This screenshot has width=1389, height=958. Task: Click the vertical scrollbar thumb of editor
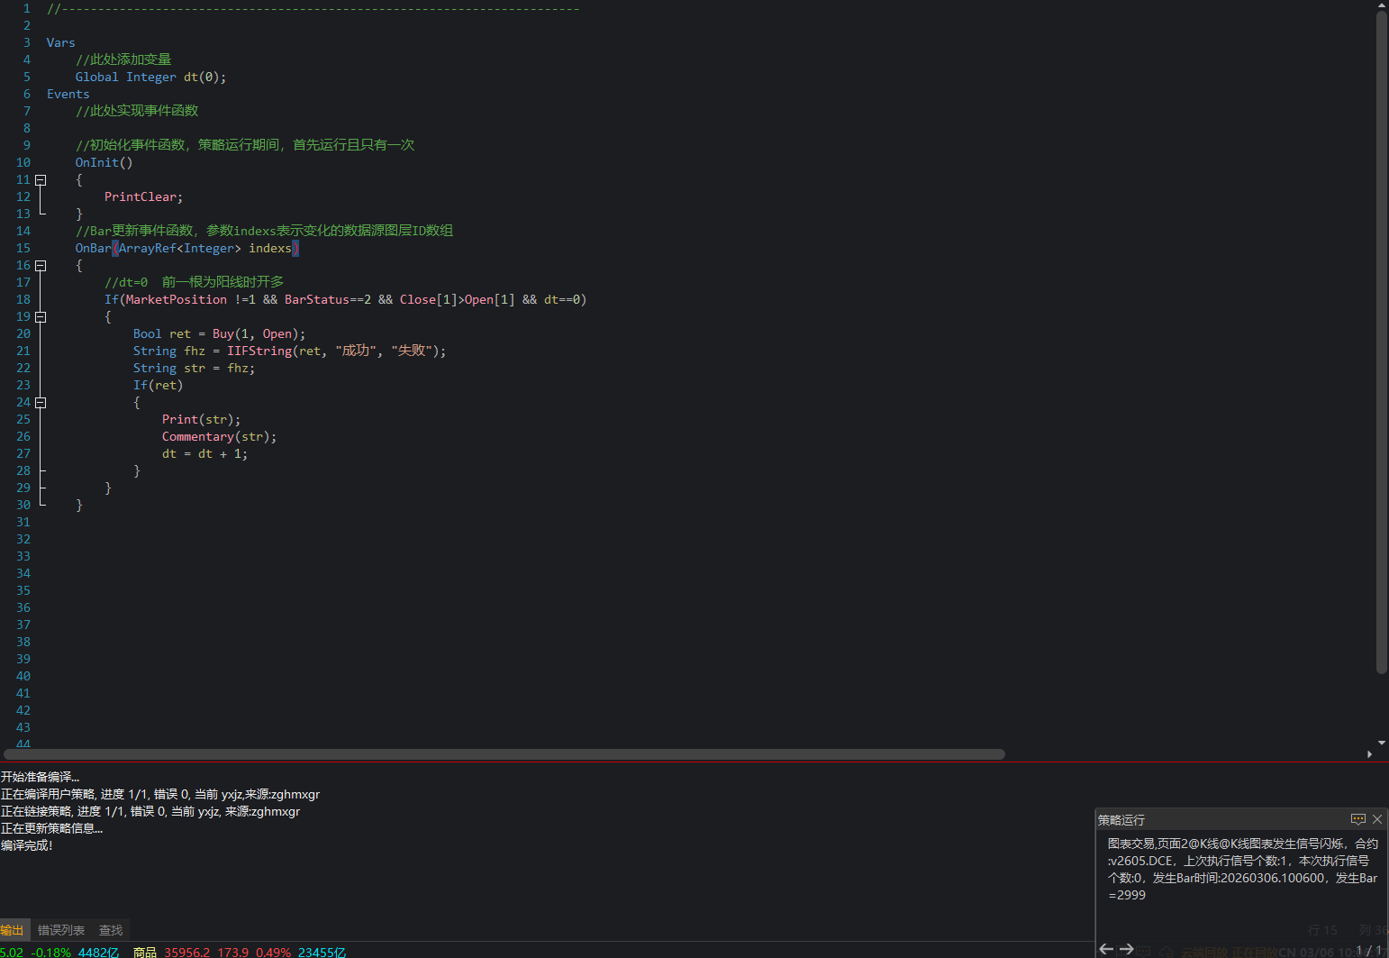pyautogui.click(x=1382, y=342)
